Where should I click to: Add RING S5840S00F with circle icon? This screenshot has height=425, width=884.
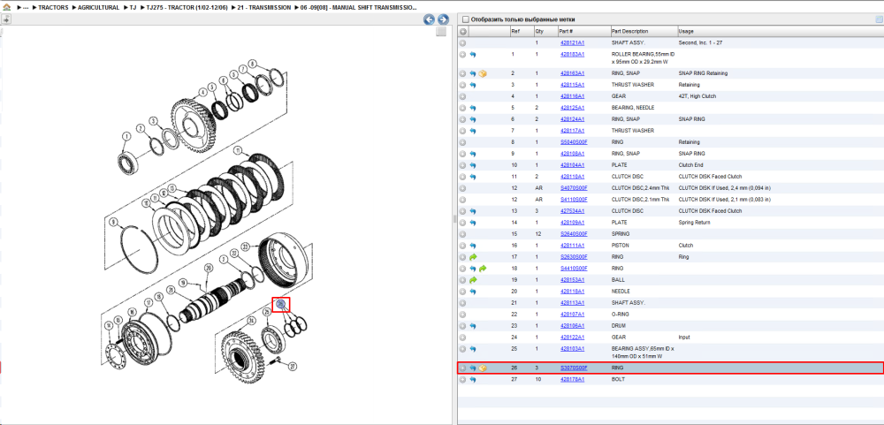(x=463, y=142)
